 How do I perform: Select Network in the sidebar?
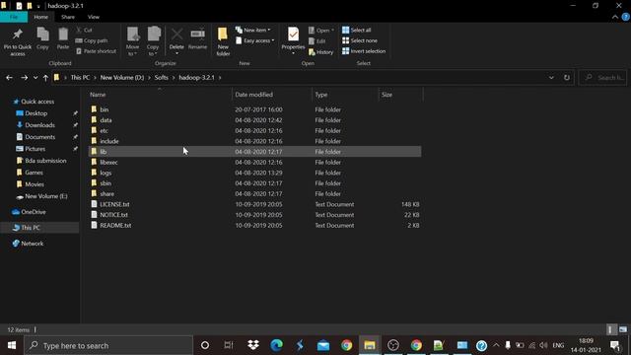click(x=32, y=244)
